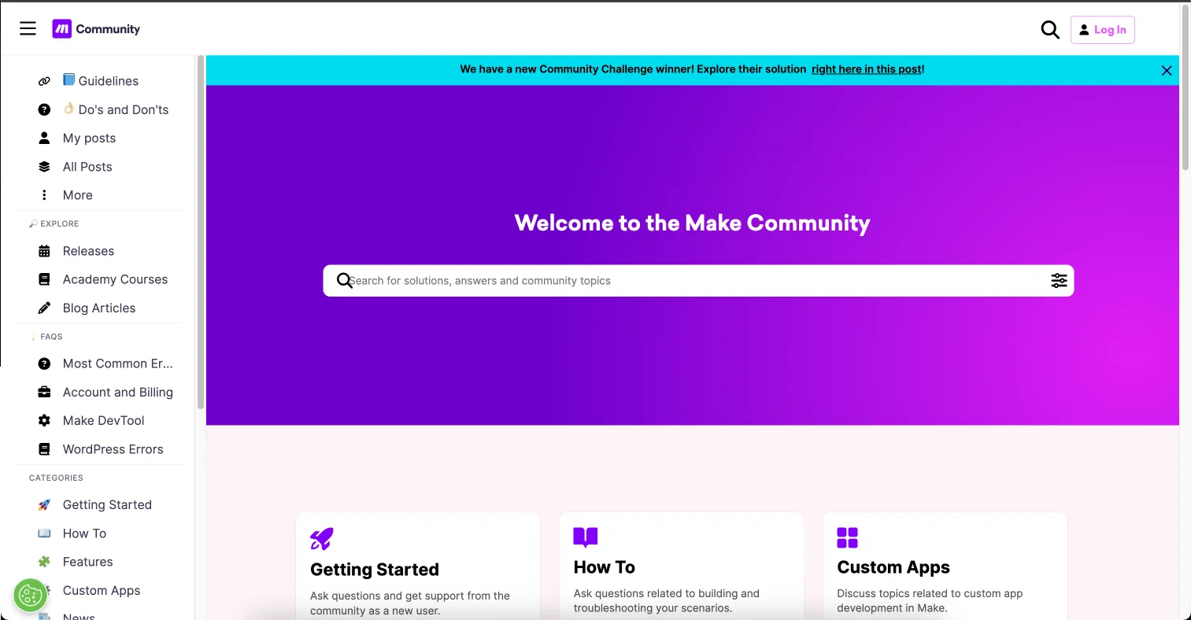Expand the More sidebar menu
This screenshot has width=1191, height=620.
point(78,195)
